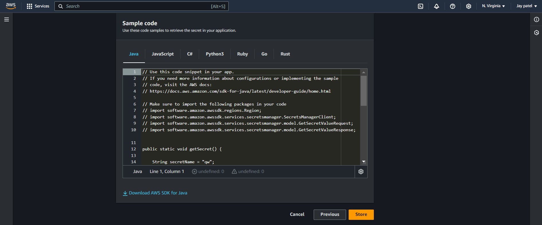Click the code editor vertical scrollbar thumb
The height and width of the screenshot is (225, 542).
coord(364,91)
